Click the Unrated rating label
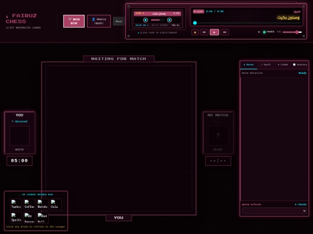The height and width of the screenshot is (234, 313). tap(20, 121)
